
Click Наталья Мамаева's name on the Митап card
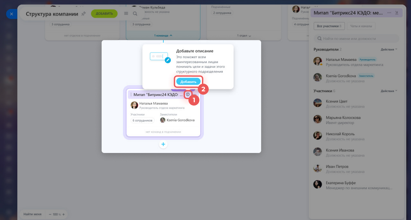tap(153, 103)
